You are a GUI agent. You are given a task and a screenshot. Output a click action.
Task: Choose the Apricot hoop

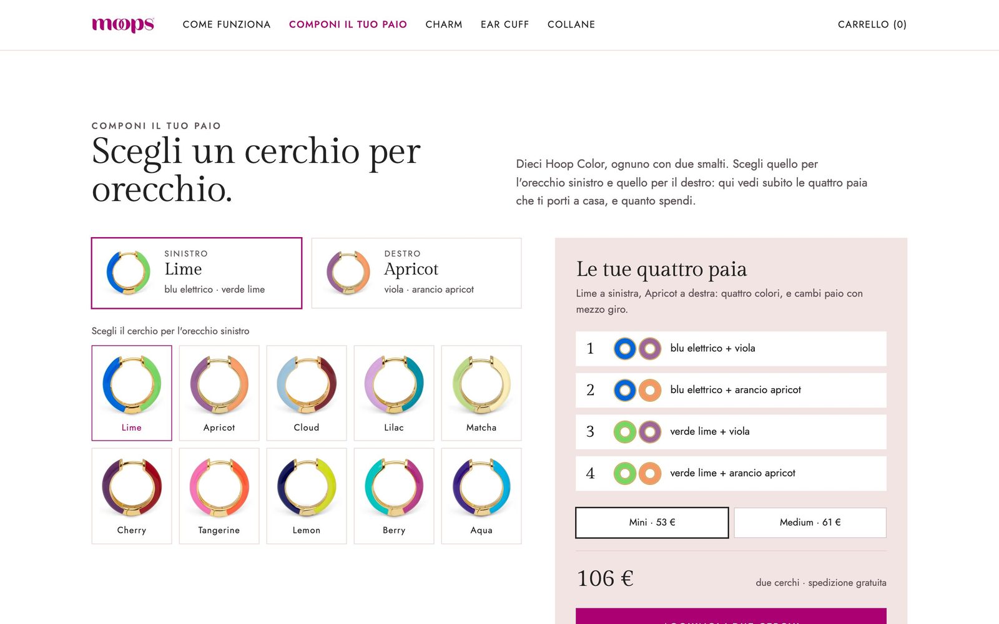[x=219, y=393]
